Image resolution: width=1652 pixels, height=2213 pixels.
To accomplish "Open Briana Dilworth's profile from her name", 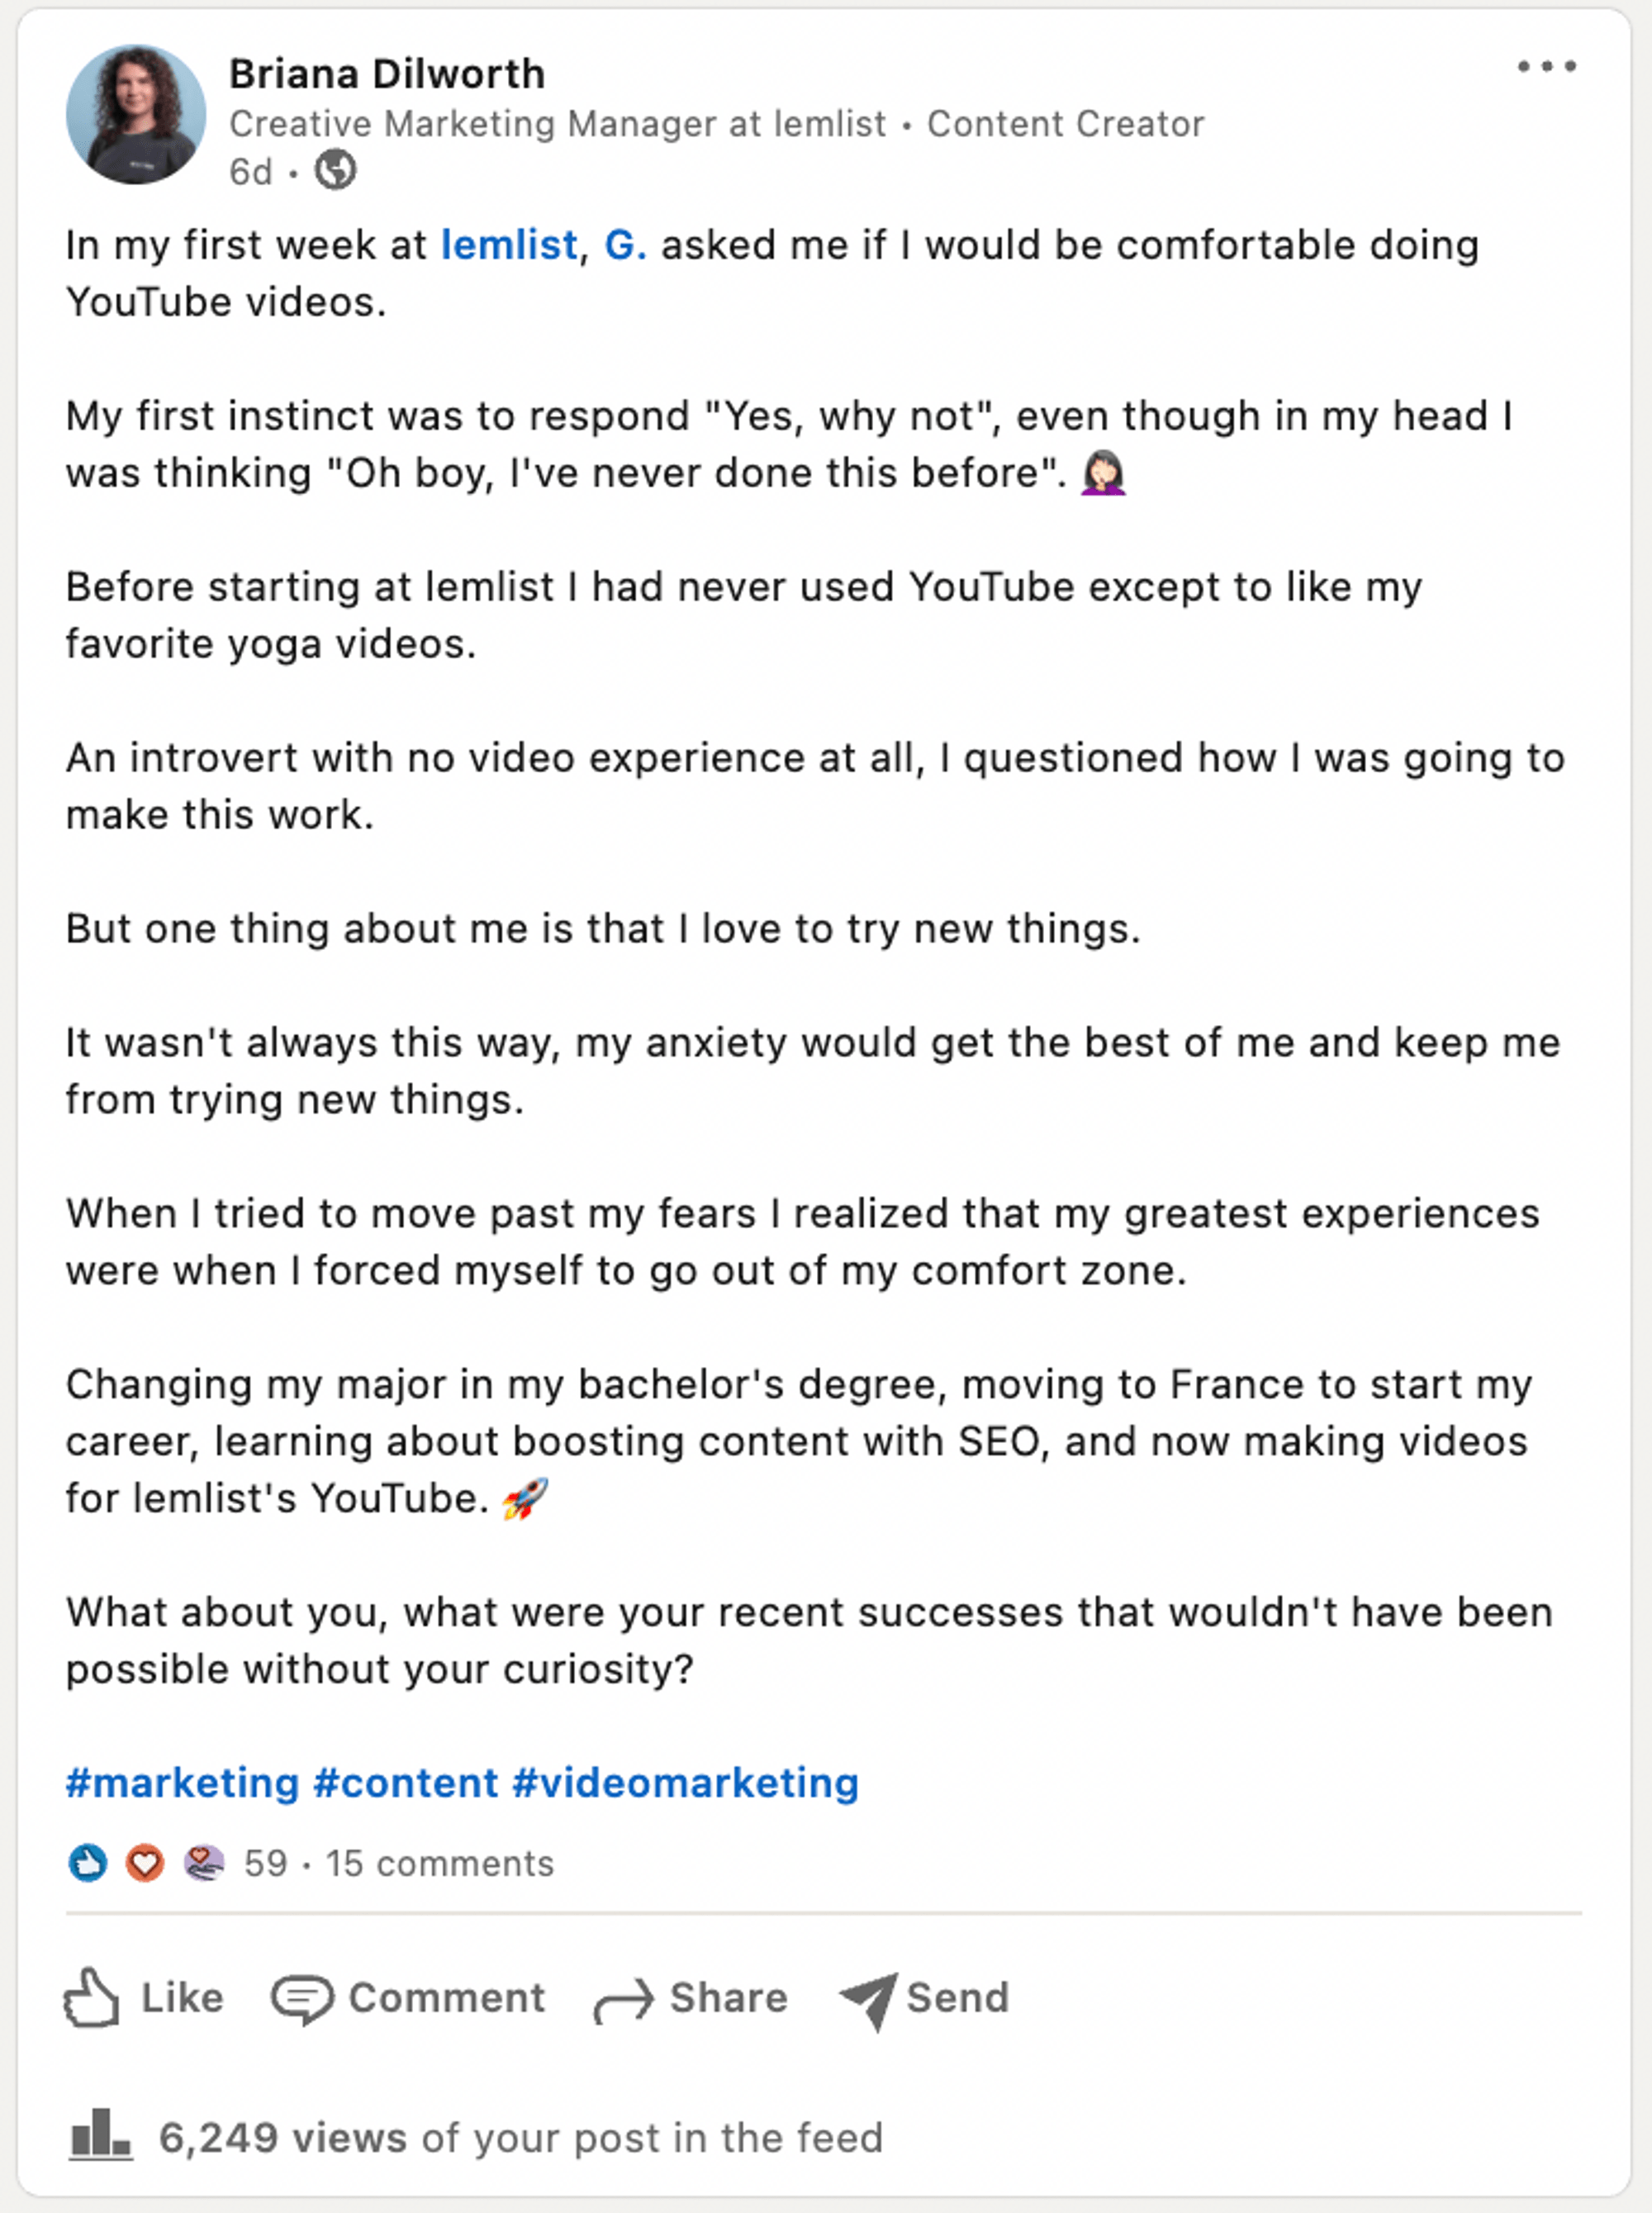I will coord(386,73).
